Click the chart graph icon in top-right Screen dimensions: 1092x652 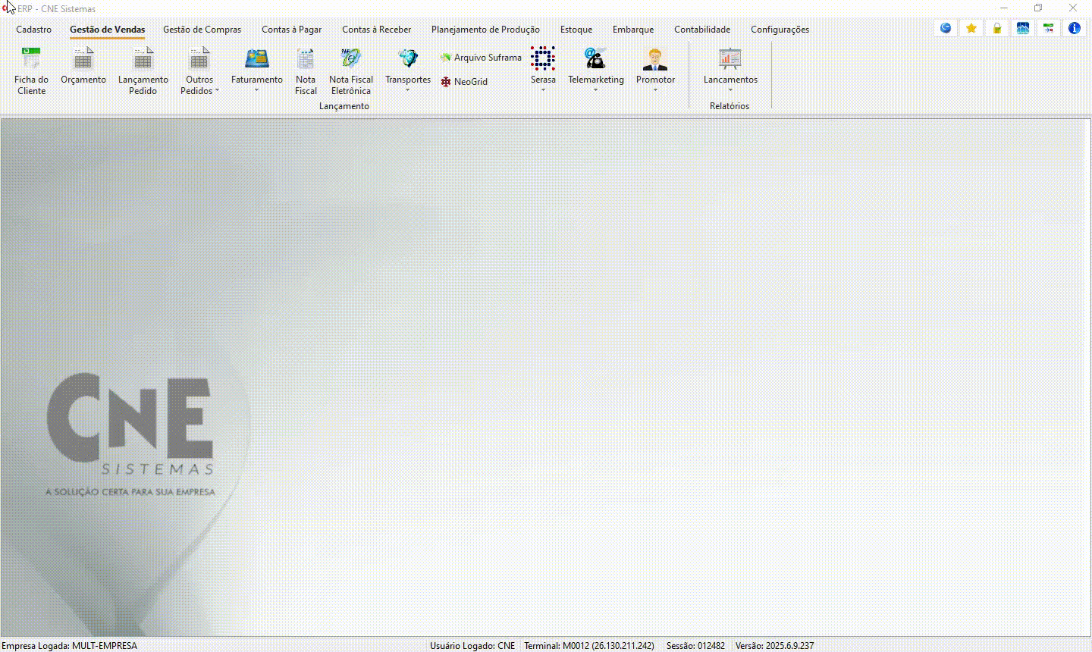pos(1022,29)
